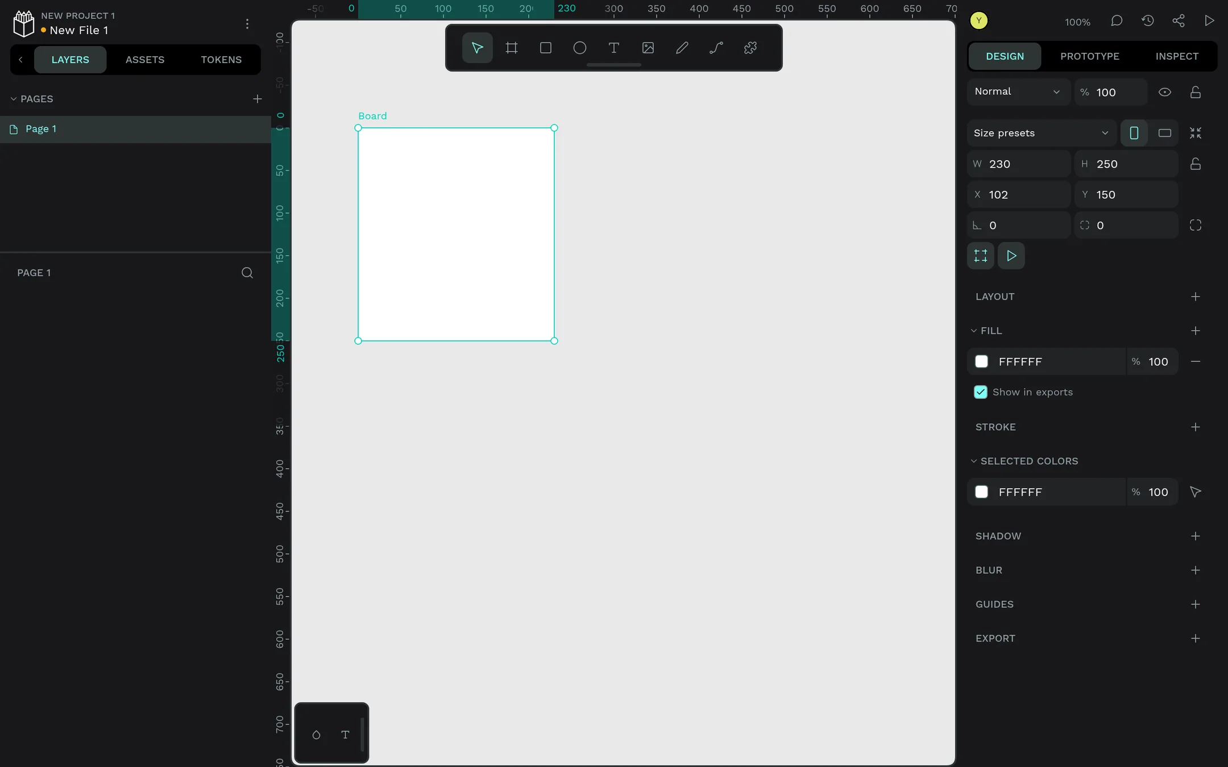Viewport: 1228px width, 767px height.
Task: Add an Export with plus icon
Action: click(1195, 639)
